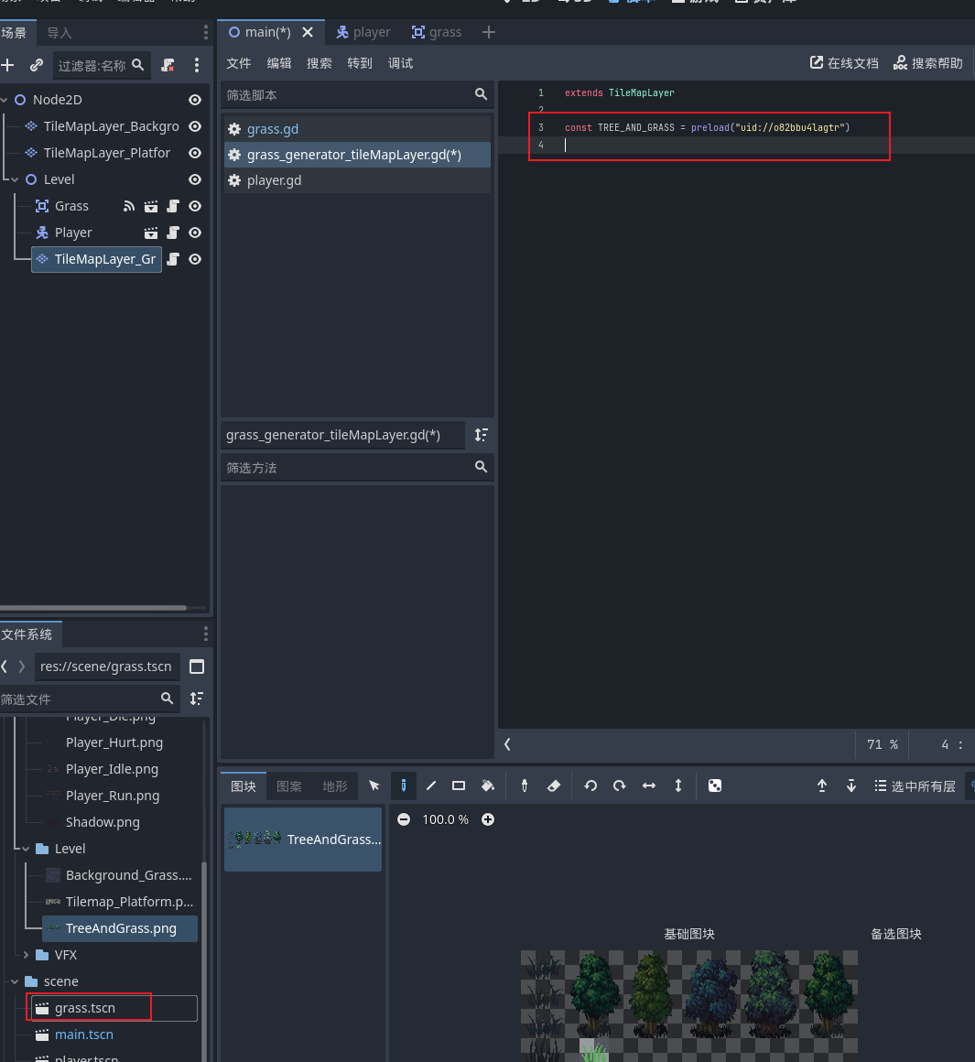Screen dimensions: 975x1062
Task: Open scene dock extra options menu
Action: click(x=197, y=65)
